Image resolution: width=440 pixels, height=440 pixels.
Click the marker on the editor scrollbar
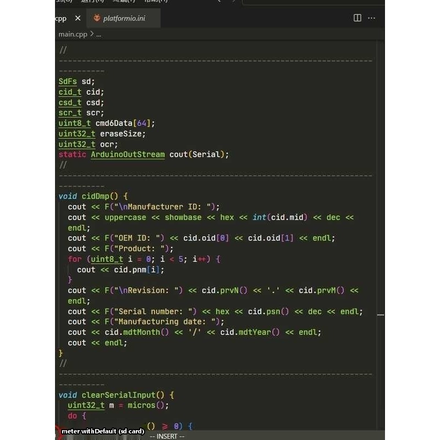point(380,315)
